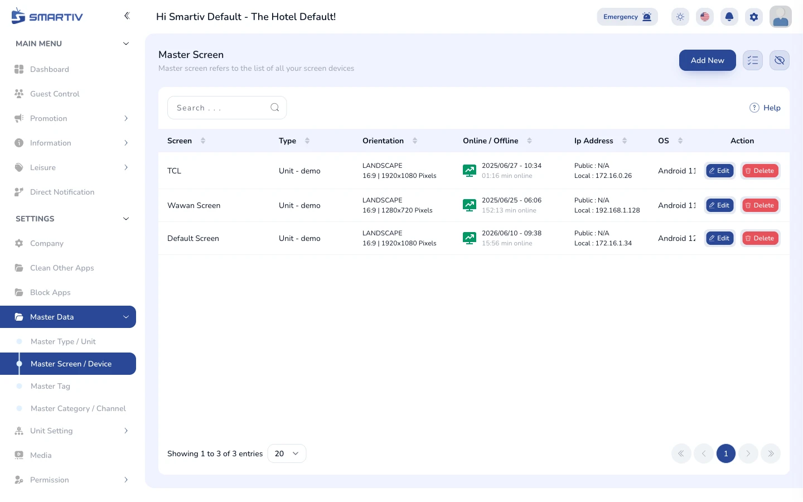The width and height of the screenshot is (803, 502).
Task: Click the search magnifier icon
Action: point(275,108)
